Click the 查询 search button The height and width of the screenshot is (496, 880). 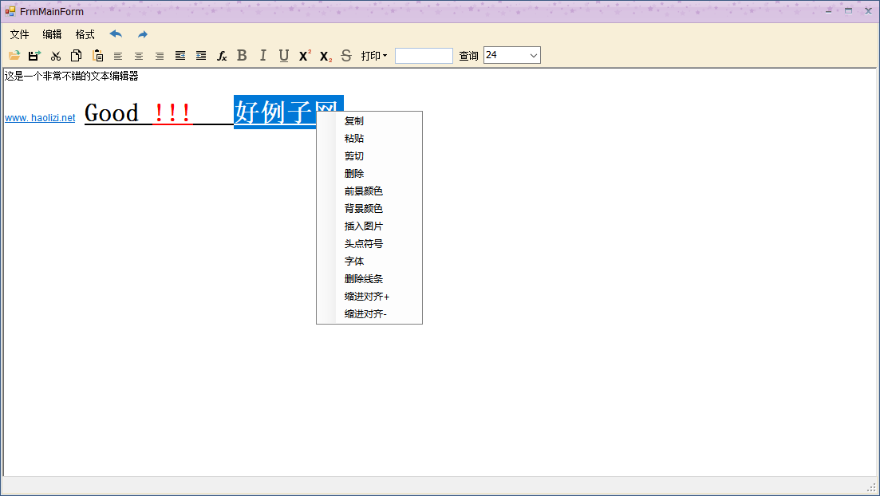point(468,56)
